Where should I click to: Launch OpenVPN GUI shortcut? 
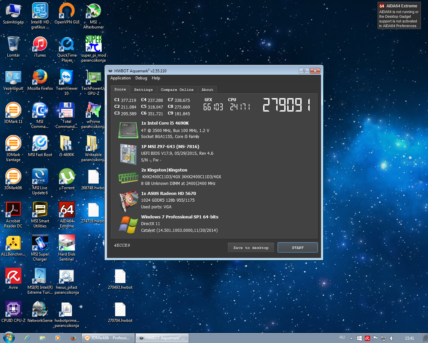point(67,14)
